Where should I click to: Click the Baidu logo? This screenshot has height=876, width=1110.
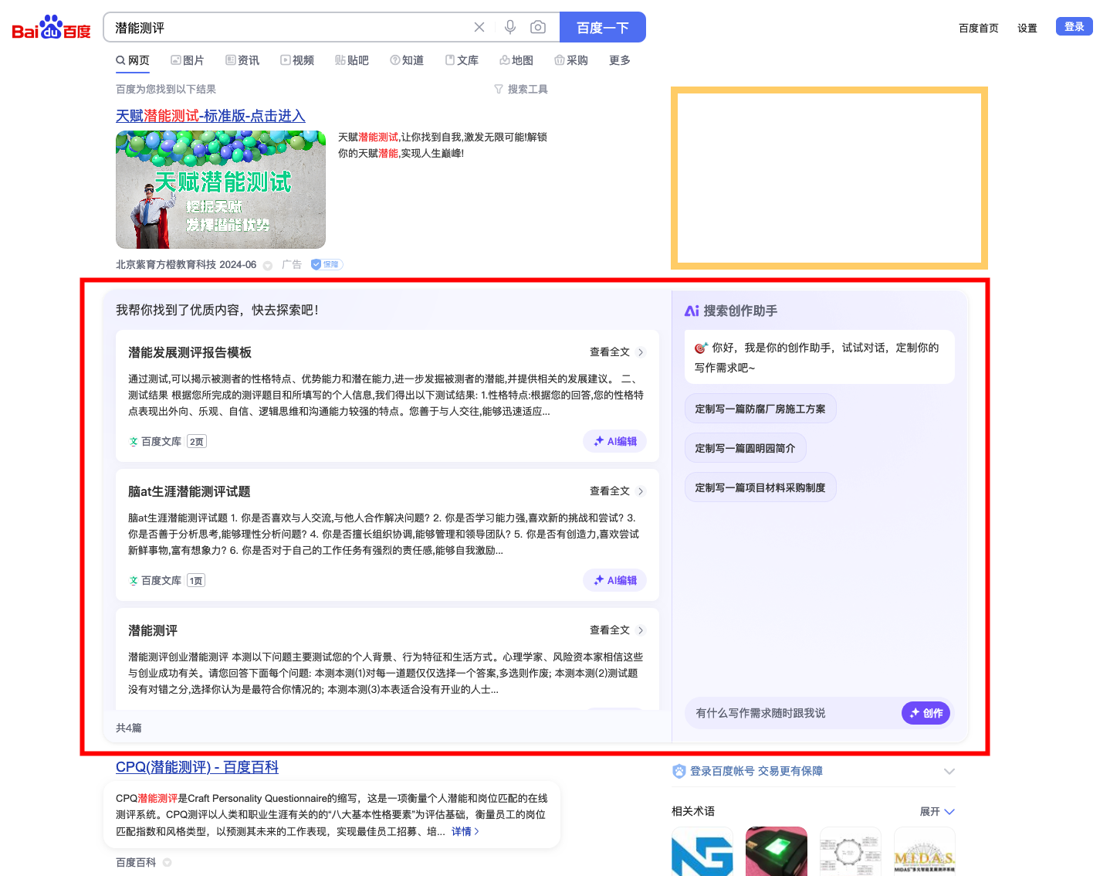pos(51,28)
